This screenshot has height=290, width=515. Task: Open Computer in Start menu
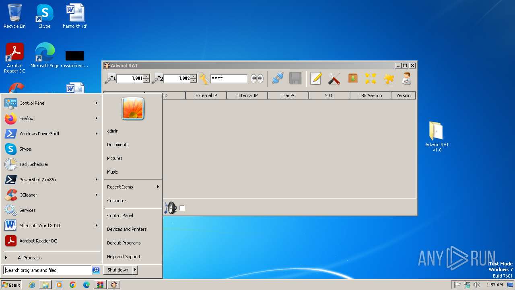coord(117,201)
